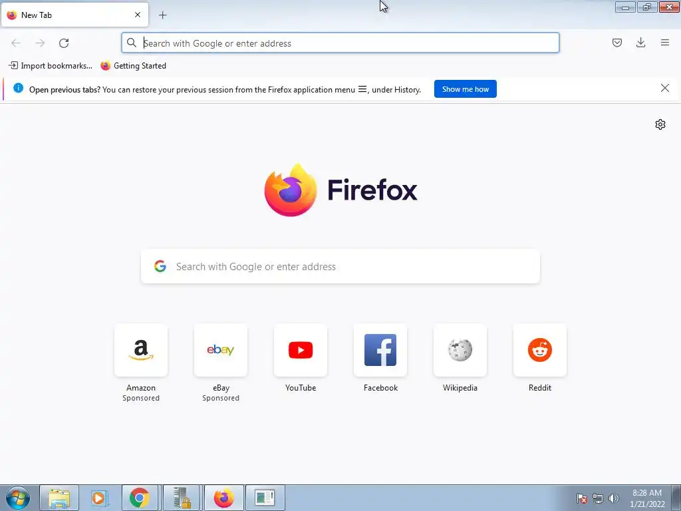This screenshot has height=511, width=681.
Task: Focus the Google search box on page
Action: pyautogui.click(x=340, y=266)
